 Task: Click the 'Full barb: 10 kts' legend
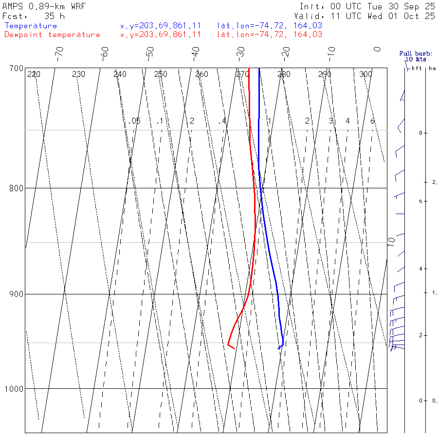tap(416, 56)
